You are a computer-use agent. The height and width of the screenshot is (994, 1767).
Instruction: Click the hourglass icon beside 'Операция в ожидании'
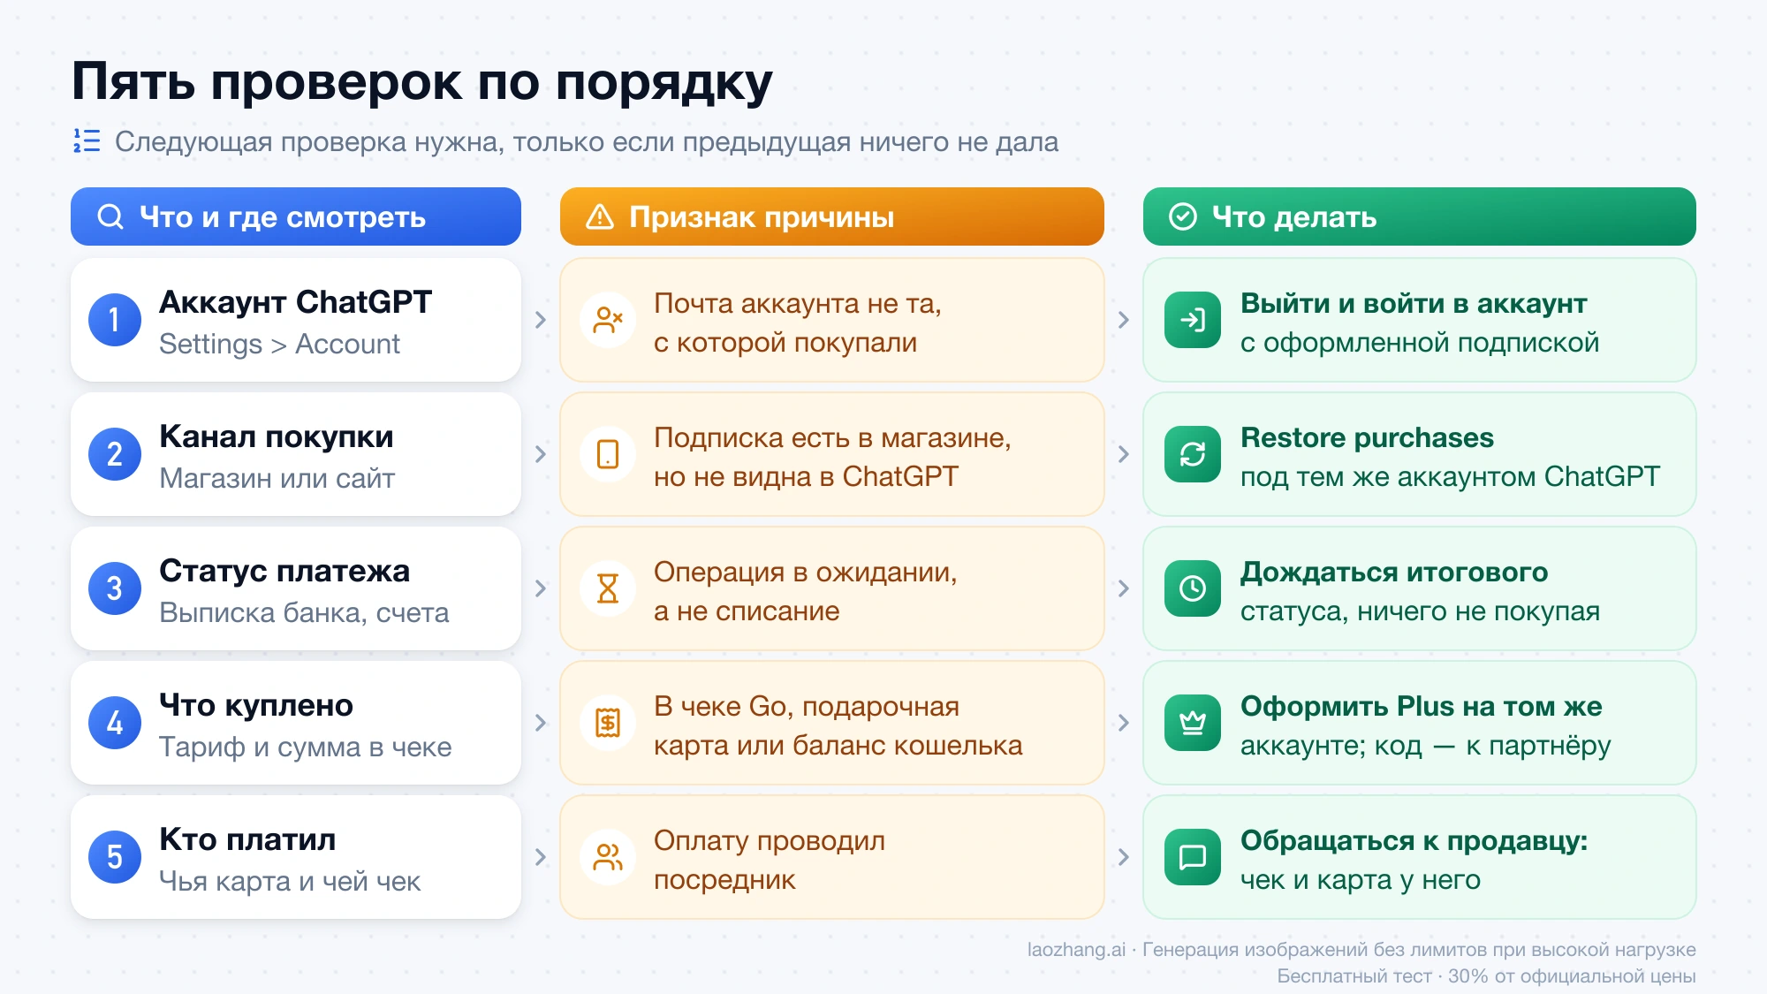click(608, 588)
